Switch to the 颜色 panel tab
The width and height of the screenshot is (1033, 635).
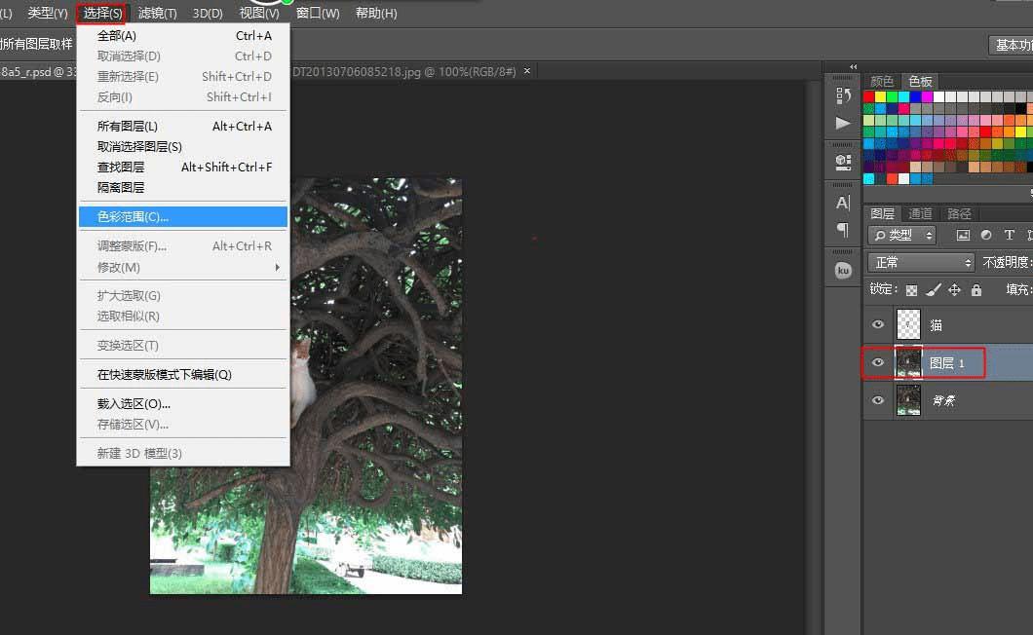[882, 81]
